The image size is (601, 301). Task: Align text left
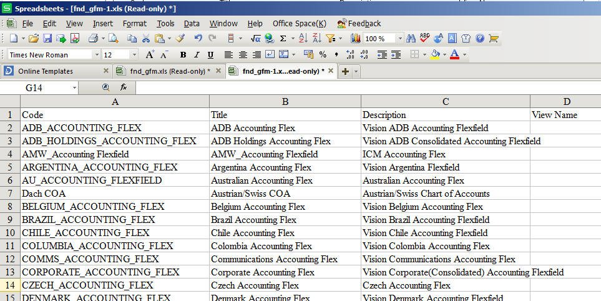click(x=228, y=55)
